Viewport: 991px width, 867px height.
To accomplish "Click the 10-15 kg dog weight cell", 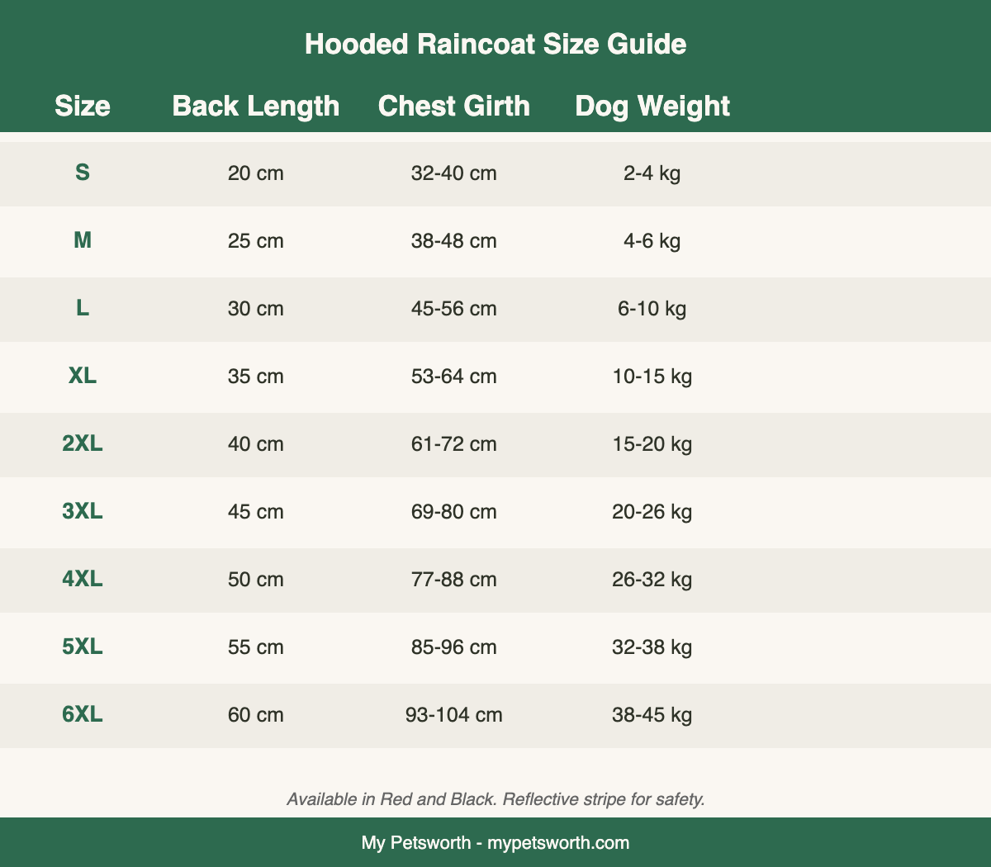I will click(x=652, y=377).
